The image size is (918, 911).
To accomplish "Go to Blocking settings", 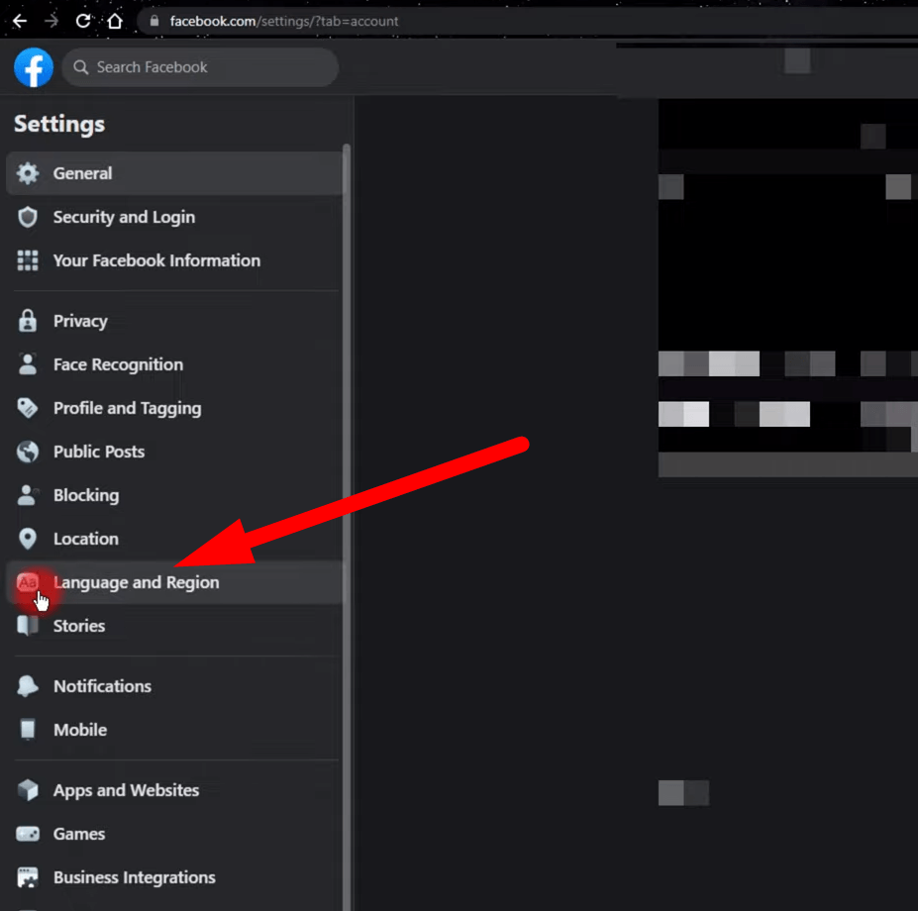I will [x=174, y=495].
